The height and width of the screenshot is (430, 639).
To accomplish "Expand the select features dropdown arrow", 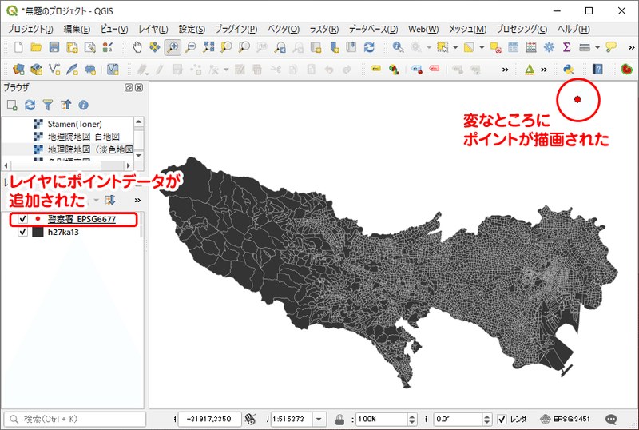I will (455, 47).
